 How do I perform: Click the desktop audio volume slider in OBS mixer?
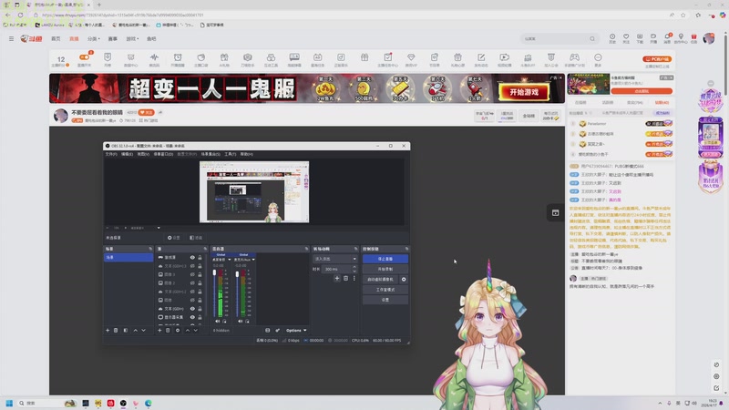click(x=214, y=293)
